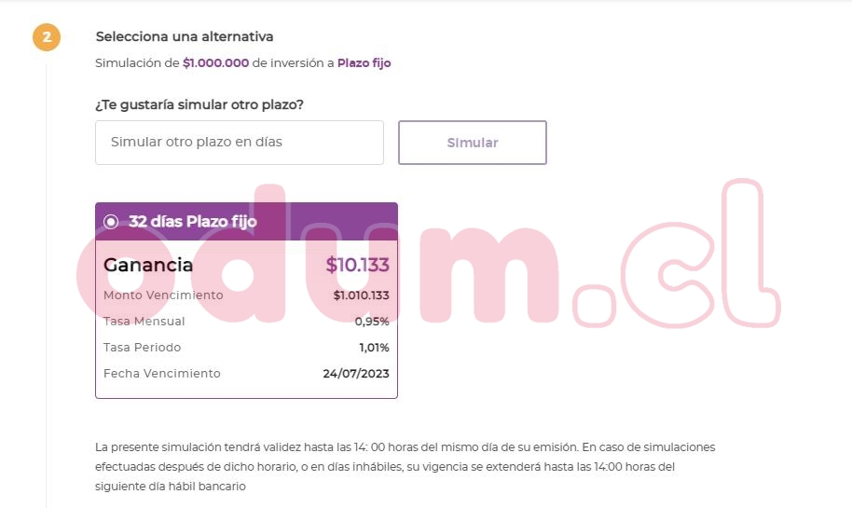
Task: Select the Monto Vencimiento label
Action: click(163, 295)
